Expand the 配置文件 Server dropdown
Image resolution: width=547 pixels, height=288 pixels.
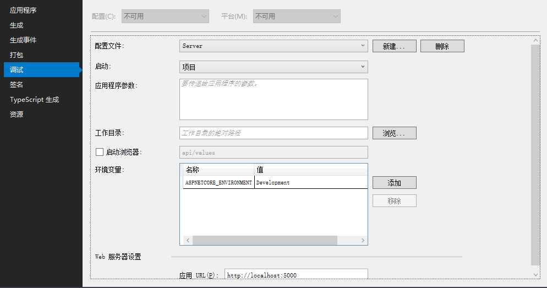[x=273, y=46]
